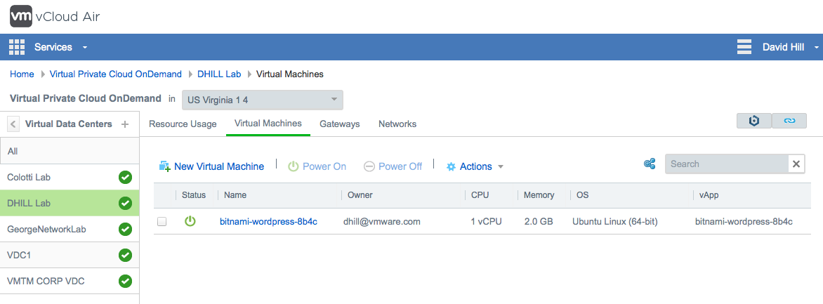Click the share icon near Search

650,164
